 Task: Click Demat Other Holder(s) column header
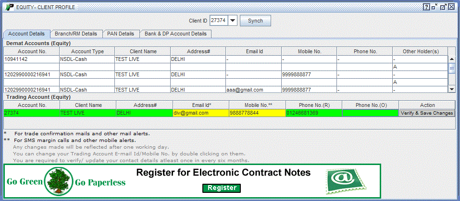pyautogui.click(x=421, y=51)
